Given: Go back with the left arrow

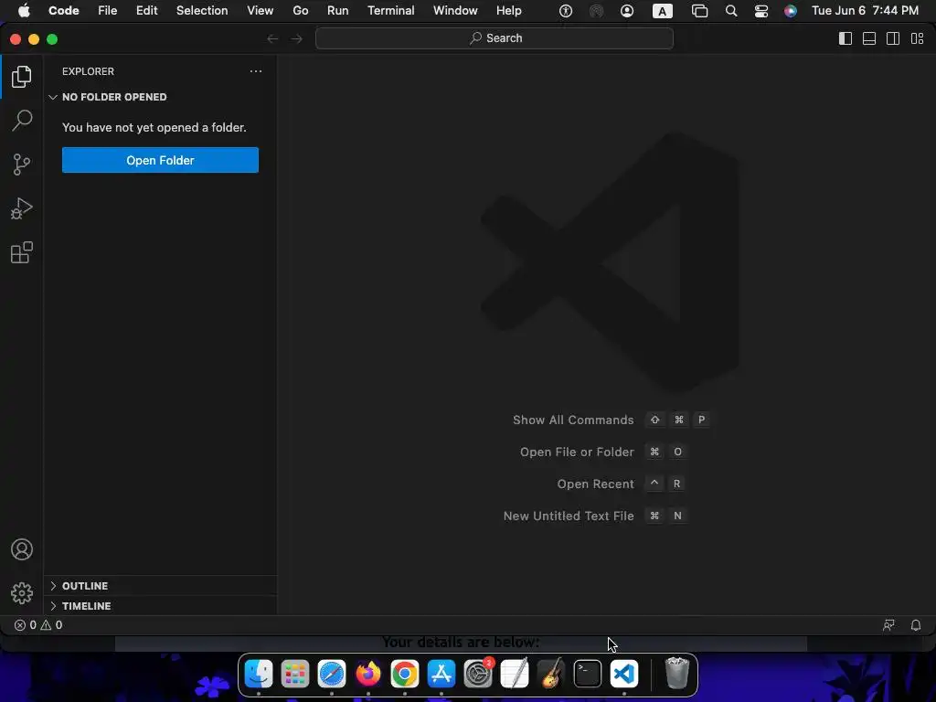Looking at the screenshot, I should pyautogui.click(x=272, y=38).
